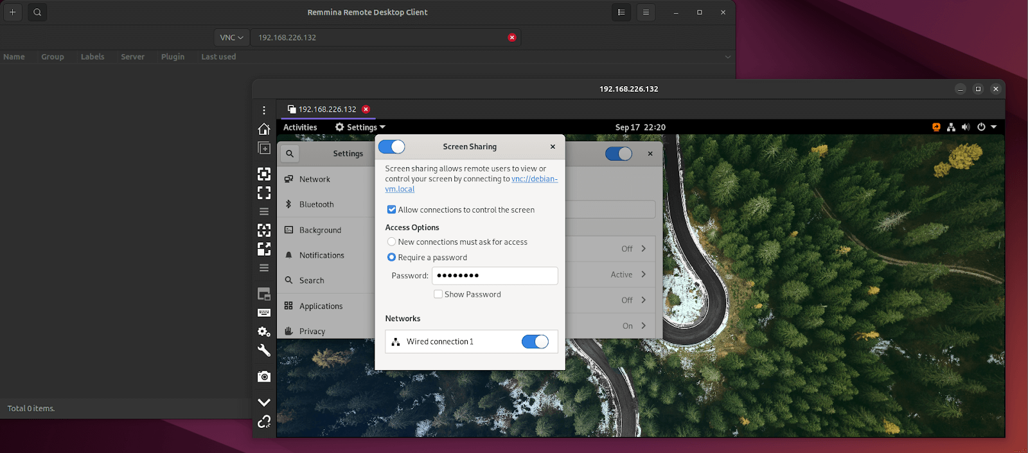Click the Remmina home icon in sidebar
1028x453 pixels.
click(264, 129)
